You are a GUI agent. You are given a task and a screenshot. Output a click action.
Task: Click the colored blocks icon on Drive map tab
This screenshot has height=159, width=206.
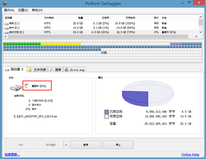[67, 69]
